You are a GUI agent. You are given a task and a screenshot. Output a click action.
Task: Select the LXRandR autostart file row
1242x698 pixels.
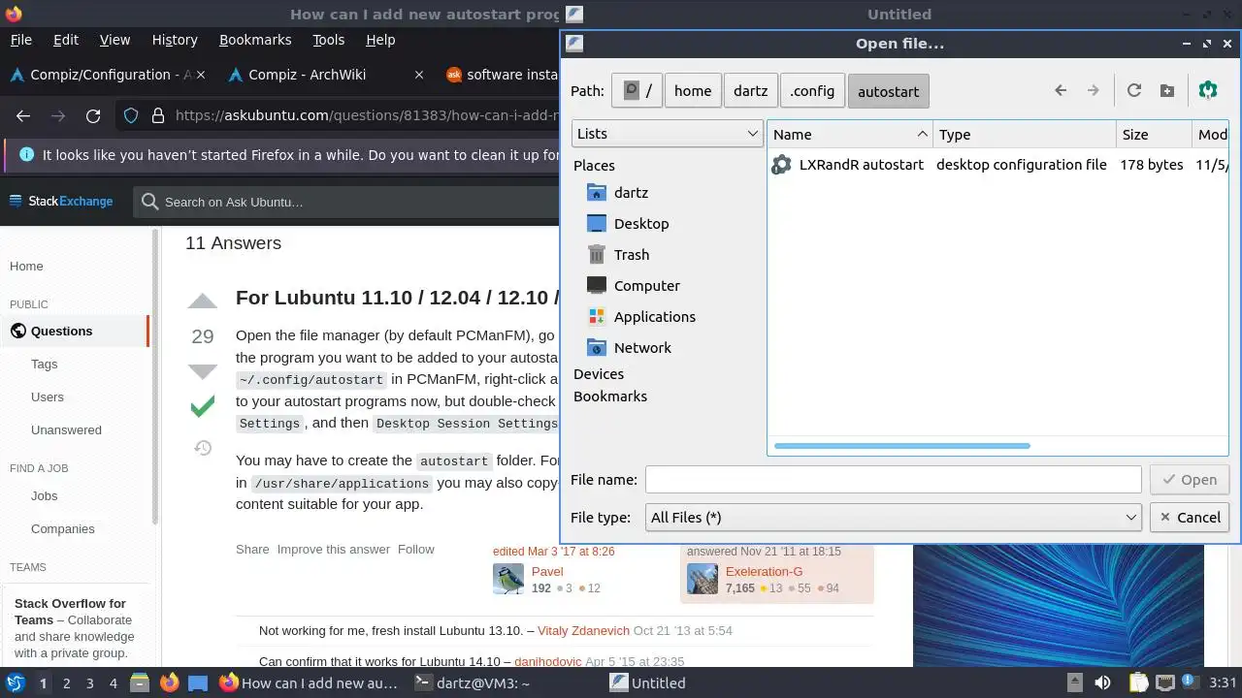click(998, 165)
